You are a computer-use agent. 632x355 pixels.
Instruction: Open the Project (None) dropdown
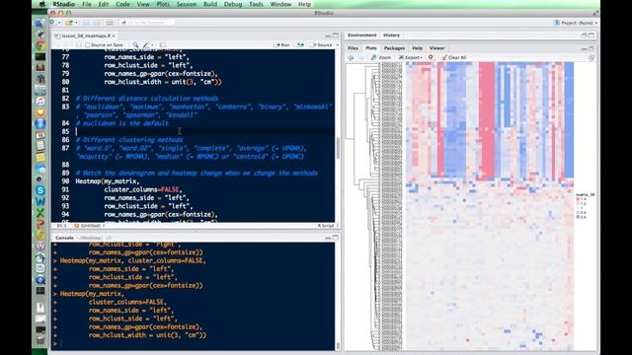point(577,23)
